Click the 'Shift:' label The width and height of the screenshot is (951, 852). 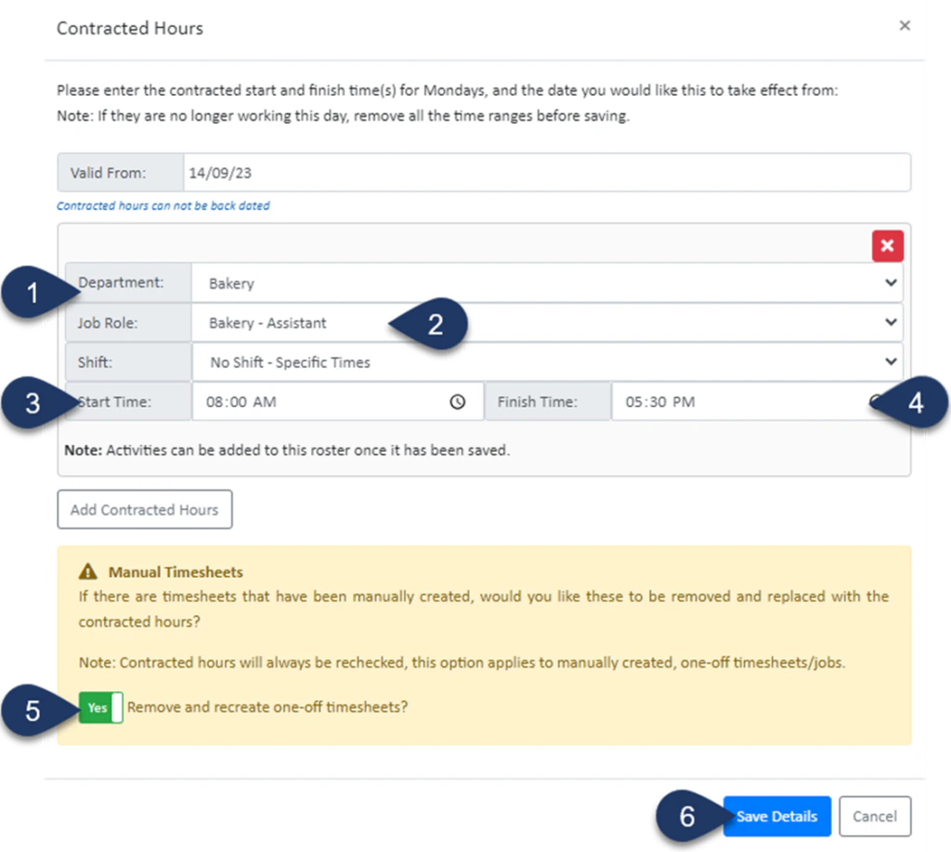tap(95, 362)
